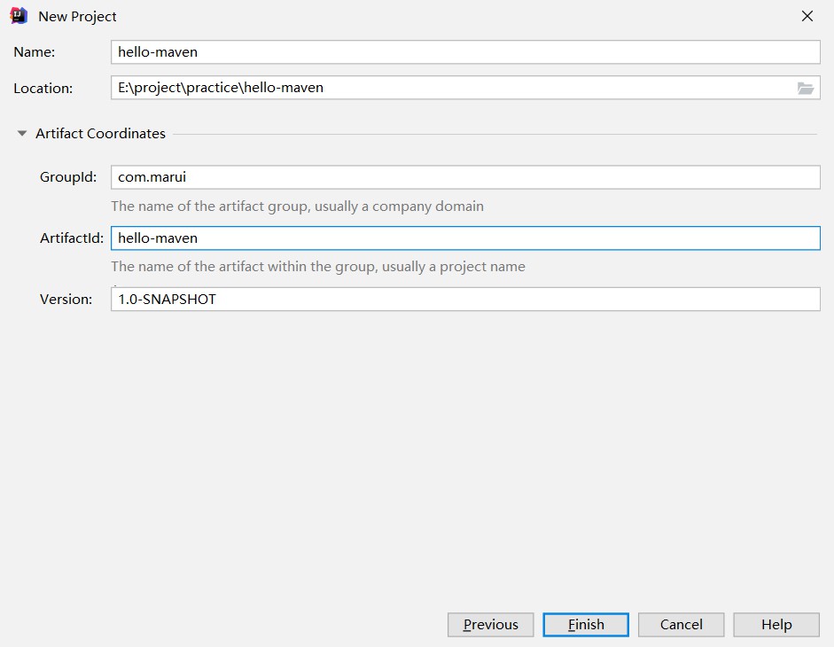Open Help for this dialog
834x647 pixels.
click(776, 625)
